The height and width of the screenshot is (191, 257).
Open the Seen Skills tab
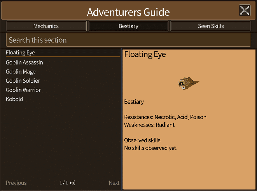(211, 26)
